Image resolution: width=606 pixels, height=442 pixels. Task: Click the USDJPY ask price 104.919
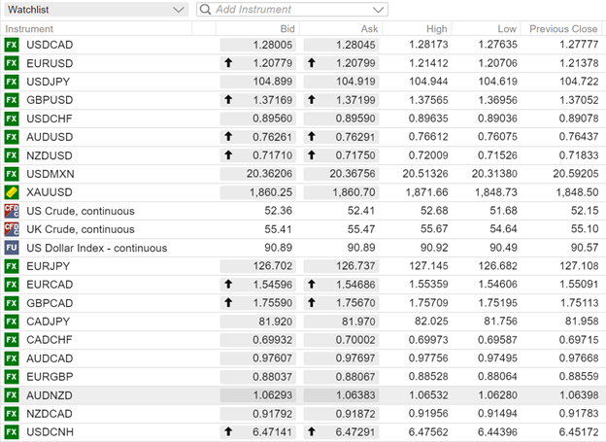(x=354, y=82)
